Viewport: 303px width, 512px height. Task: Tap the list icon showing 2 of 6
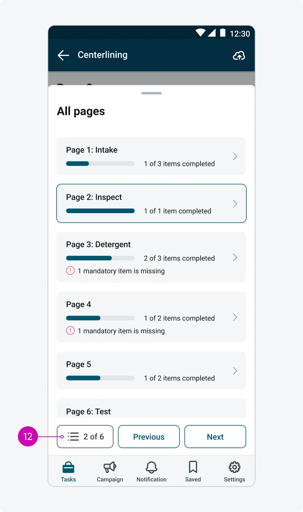pyautogui.click(x=73, y=436)
